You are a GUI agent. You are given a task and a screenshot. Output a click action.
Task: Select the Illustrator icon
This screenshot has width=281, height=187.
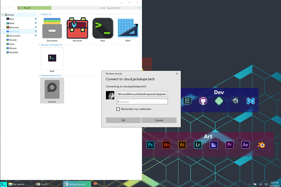point(182,145)
